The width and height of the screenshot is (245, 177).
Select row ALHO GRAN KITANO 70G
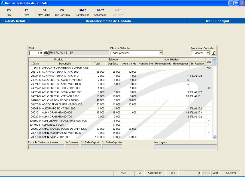tap(120, 117)
